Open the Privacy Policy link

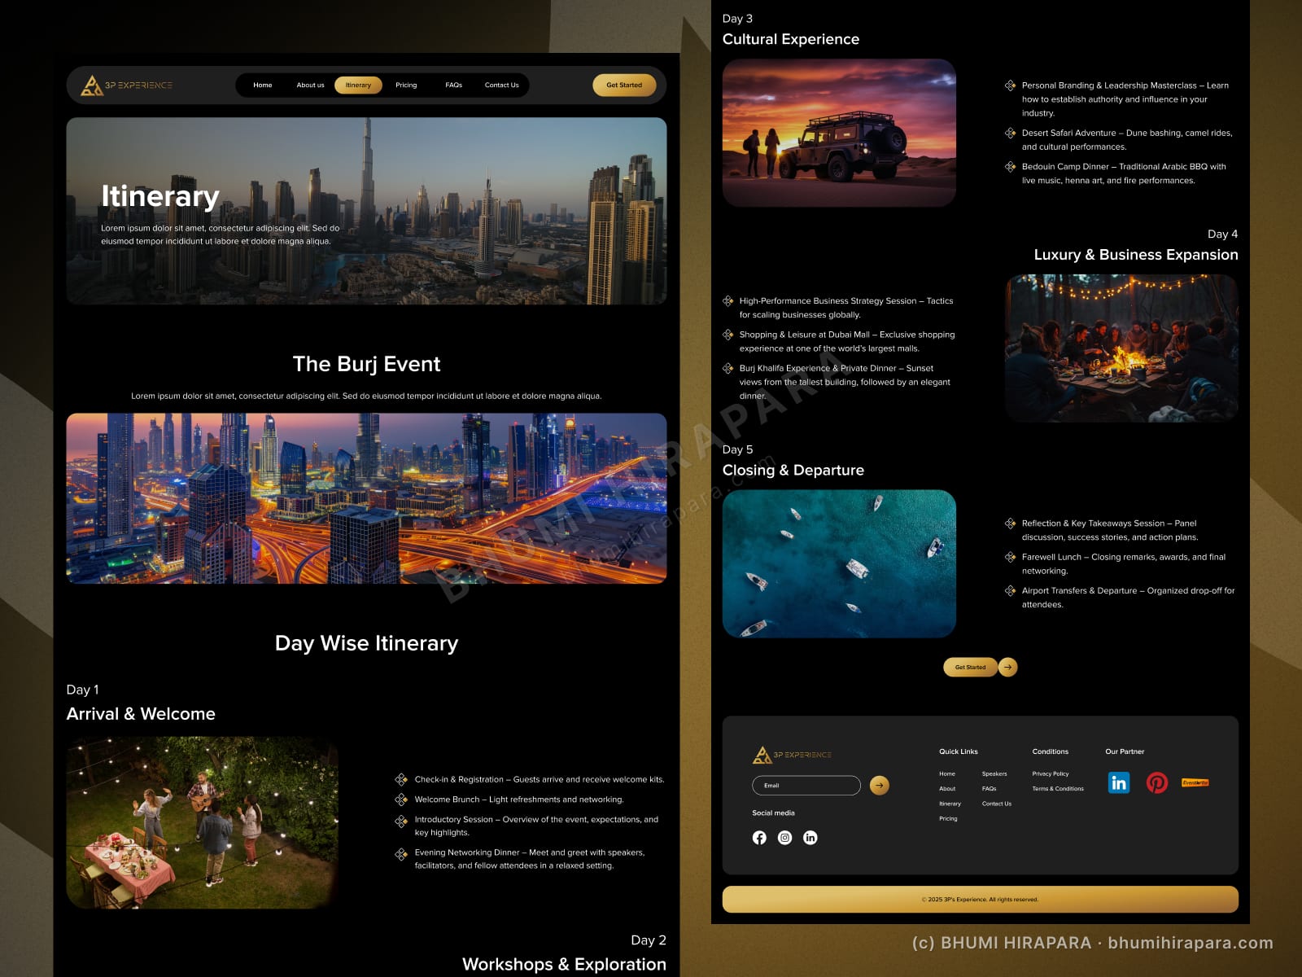pyautogui.click(x=1051, y=773)
